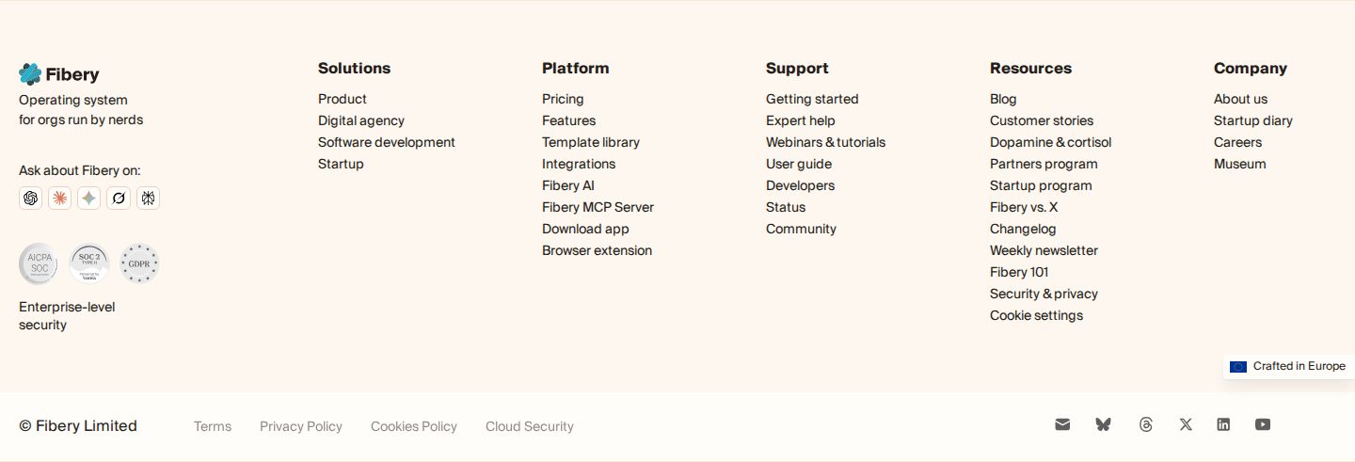
Task: Open Browser extension link
Action: tap(597, 250)
